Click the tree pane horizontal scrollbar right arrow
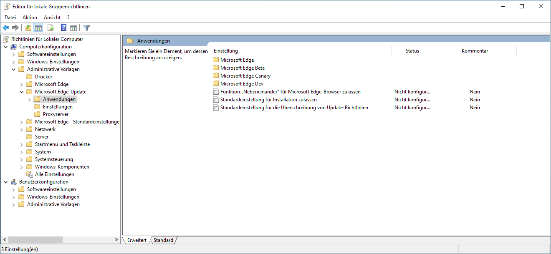551x254 pixels. click(117, 240)
